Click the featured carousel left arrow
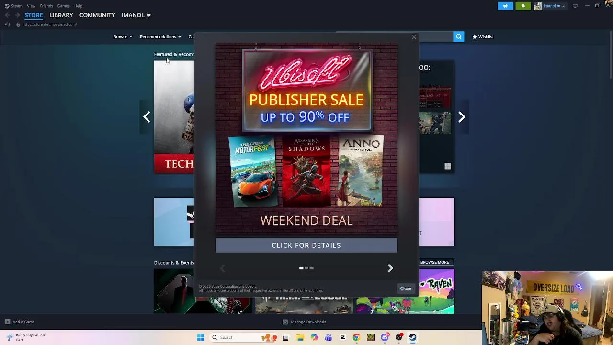Image resolution: width=613 pixels, height=345 pixels. click(147, 117)
